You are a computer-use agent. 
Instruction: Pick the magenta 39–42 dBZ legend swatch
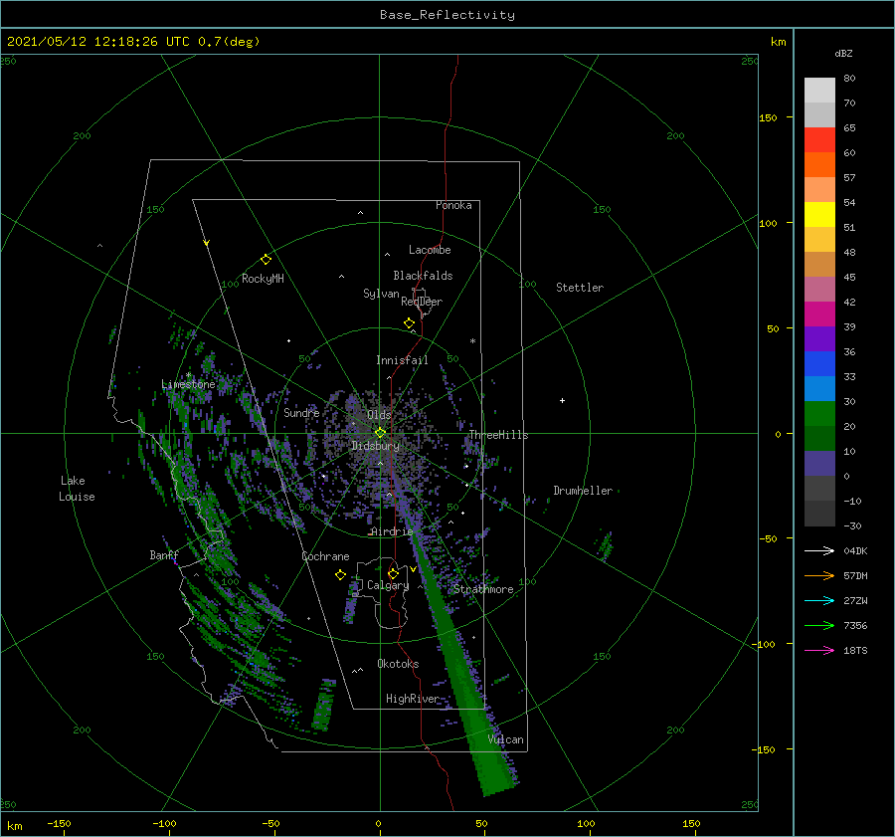pyautogui.click(x=819, y=314)
